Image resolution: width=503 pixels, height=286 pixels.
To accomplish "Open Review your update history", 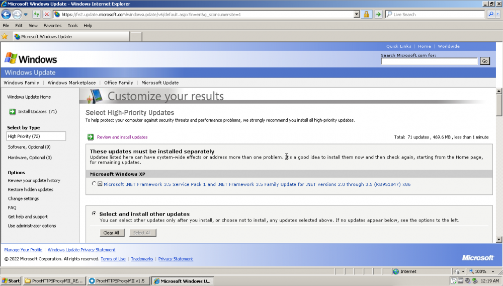I will coord(34,180).
